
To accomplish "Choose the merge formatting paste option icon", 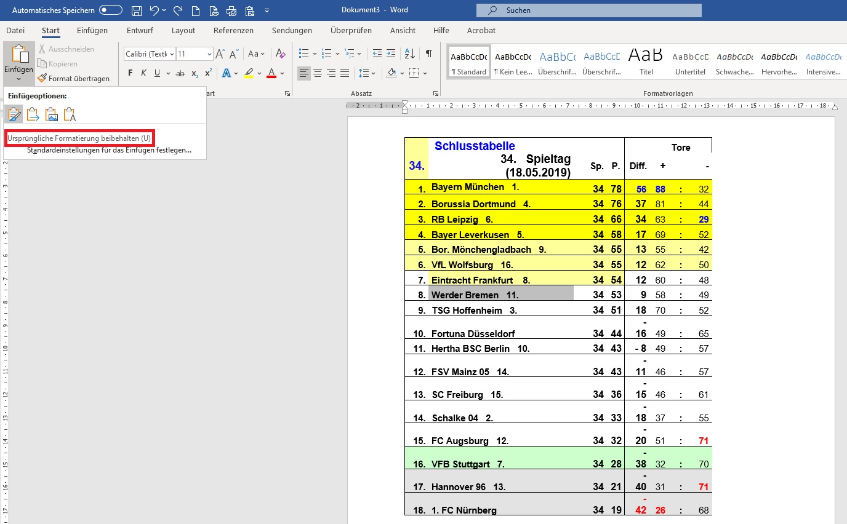I will (x=33, y=114).
